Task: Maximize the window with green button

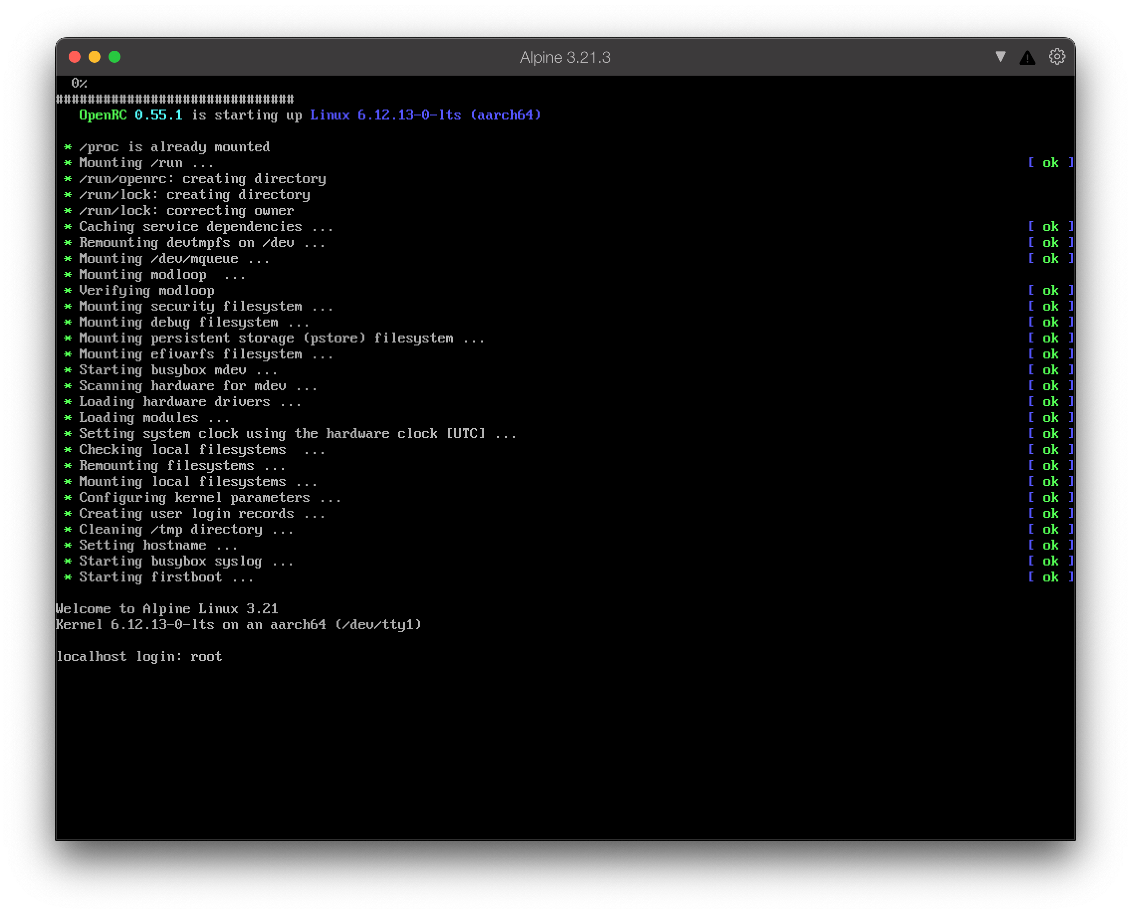Action: click(x=114, y=57)
